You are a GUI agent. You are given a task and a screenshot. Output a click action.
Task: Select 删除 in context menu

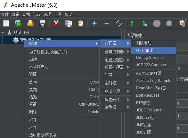coord(61,112)
